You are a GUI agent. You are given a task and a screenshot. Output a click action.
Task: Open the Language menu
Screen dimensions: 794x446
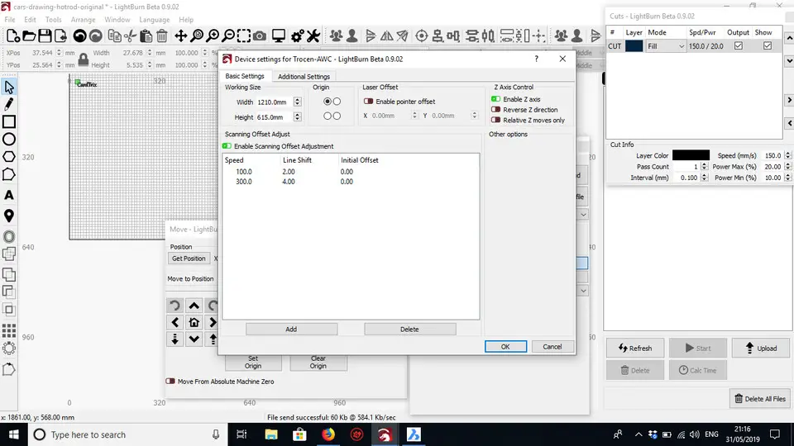155,20
